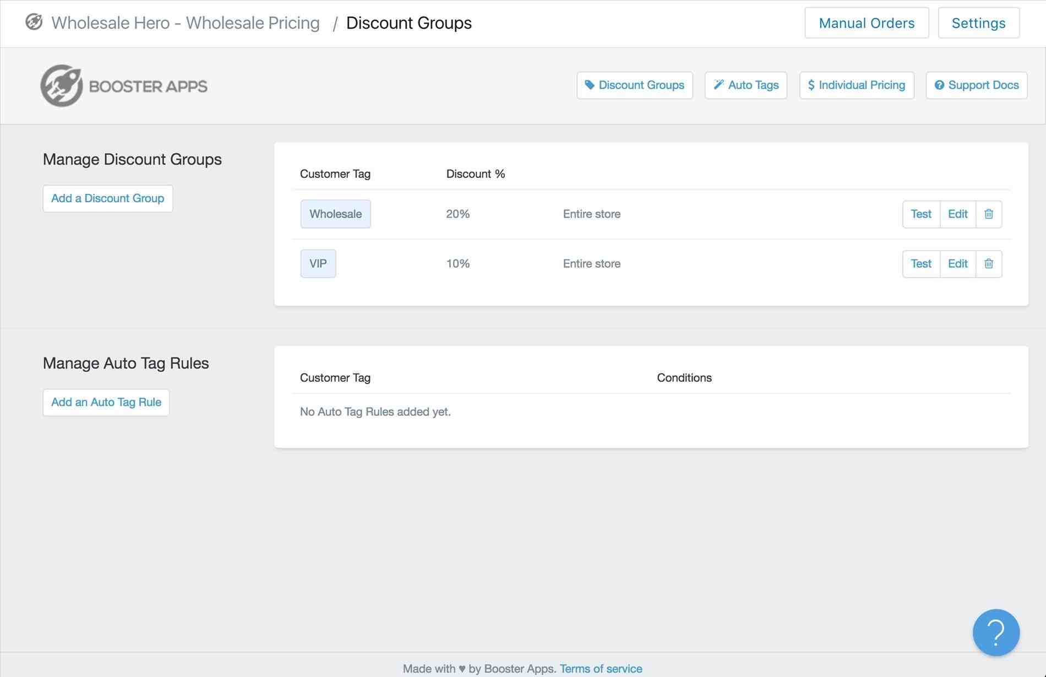Click Add an Auto Tag Rule

(x=106, y=402)
